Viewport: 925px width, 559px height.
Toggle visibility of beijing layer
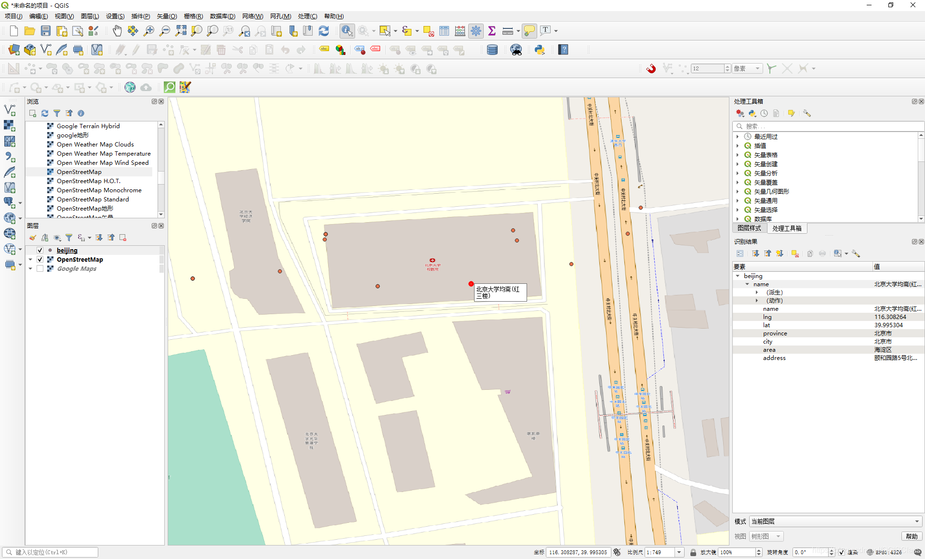pyautogui.click(x=40, y=250)
